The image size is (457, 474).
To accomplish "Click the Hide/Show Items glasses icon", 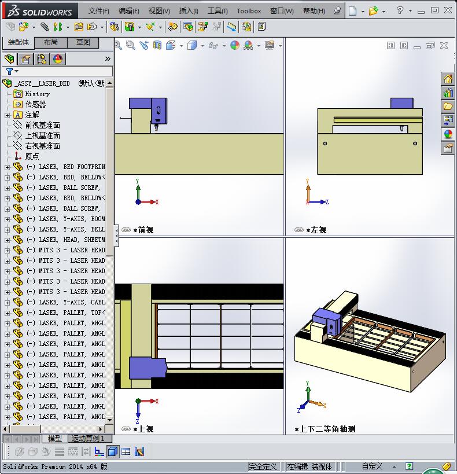I will click(x=213, y=45).
